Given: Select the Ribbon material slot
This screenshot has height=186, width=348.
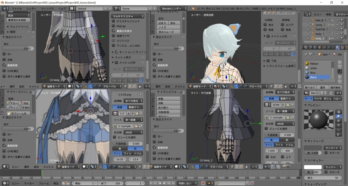Looking at the screenshot, I should (318, 63).
